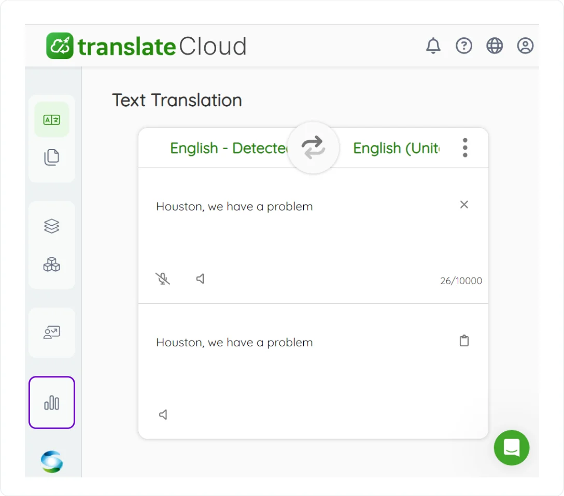This screenshot has height=496, width=564.
Task: Select the Text Translation tool in sidebar
Action: (52, 119)
